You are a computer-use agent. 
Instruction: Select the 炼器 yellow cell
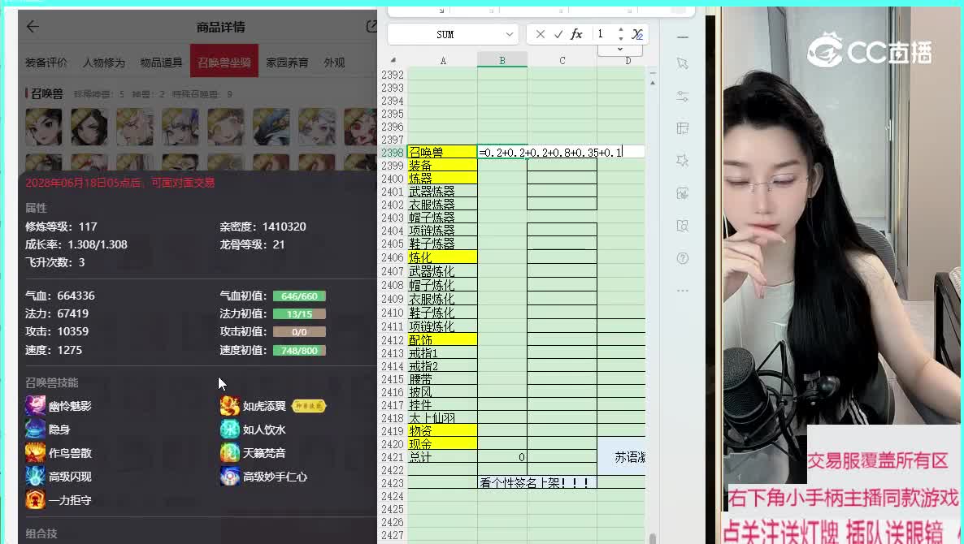pos(443,179)
